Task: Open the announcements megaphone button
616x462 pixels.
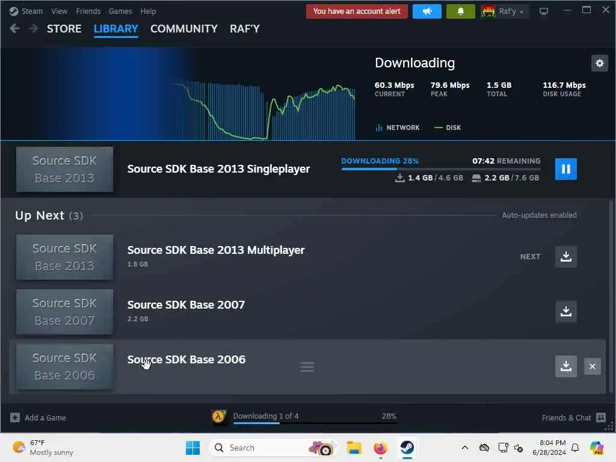Action: [427, 11]
